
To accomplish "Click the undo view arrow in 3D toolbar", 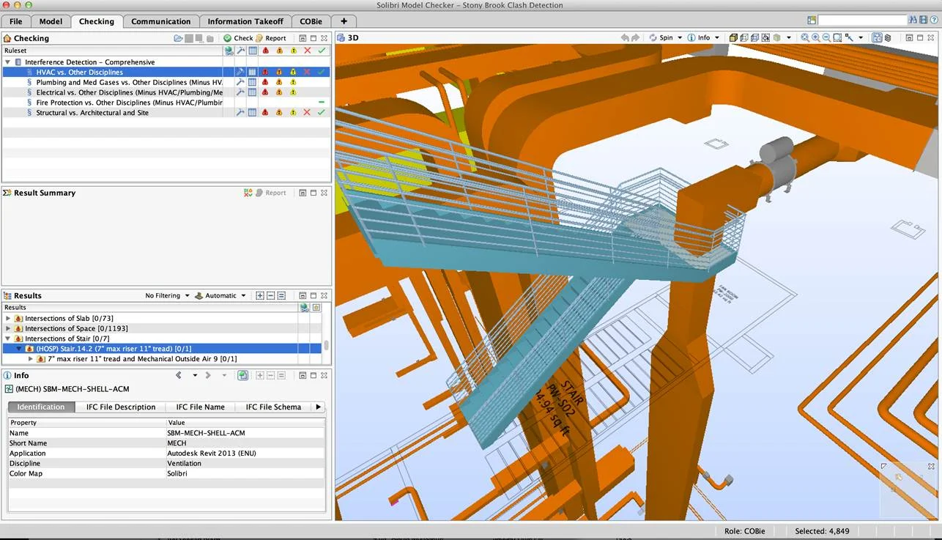I will pyautogui.click(x=625, y=37).
